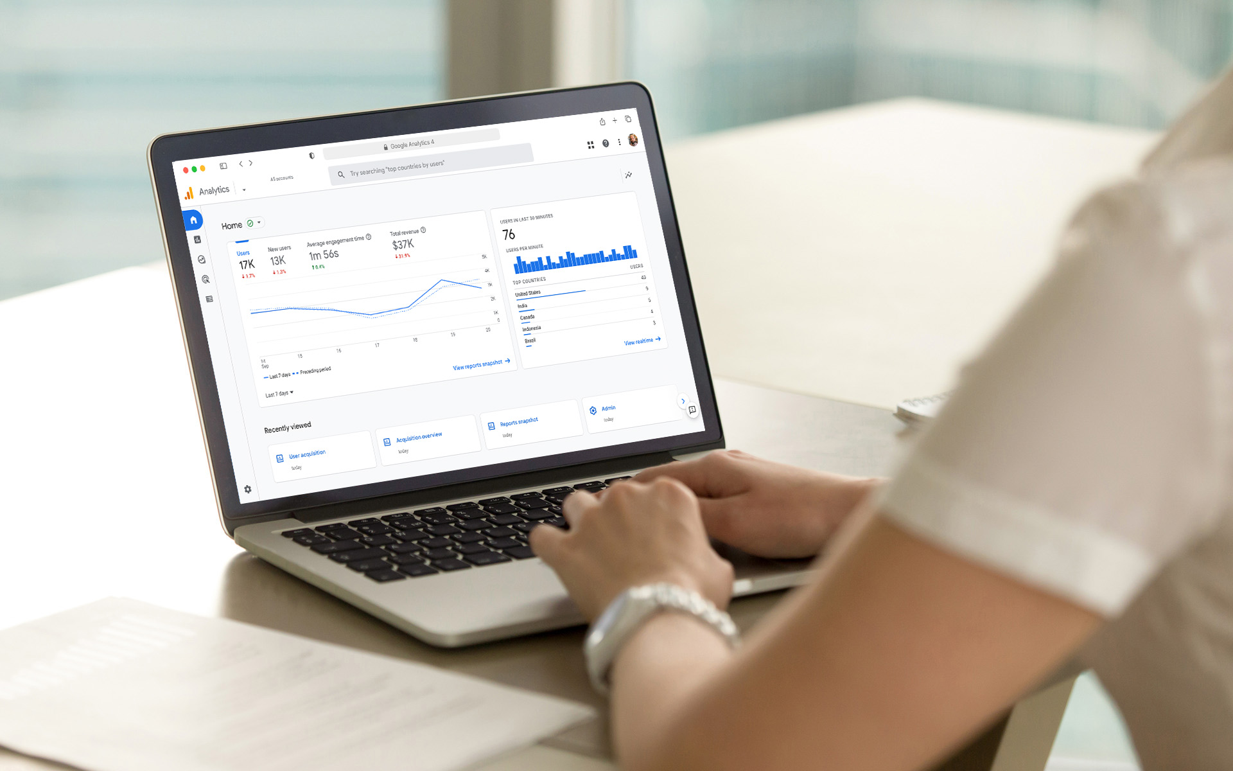Click the Analytics home icon

(193, 219)
